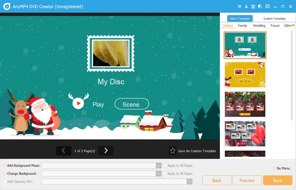Click the Change Background path field
The height and width of the screenshot is (190, 296).
pyautogui.click(x=99, y=174)
